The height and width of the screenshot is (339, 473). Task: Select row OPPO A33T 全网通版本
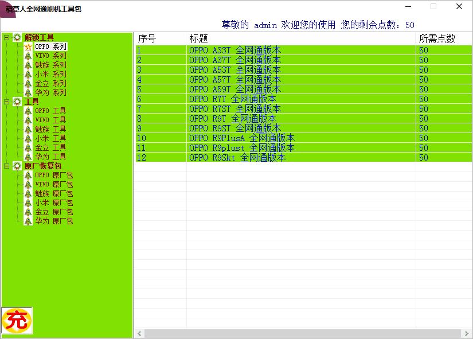pyautogui.click(x=304, y=50)
